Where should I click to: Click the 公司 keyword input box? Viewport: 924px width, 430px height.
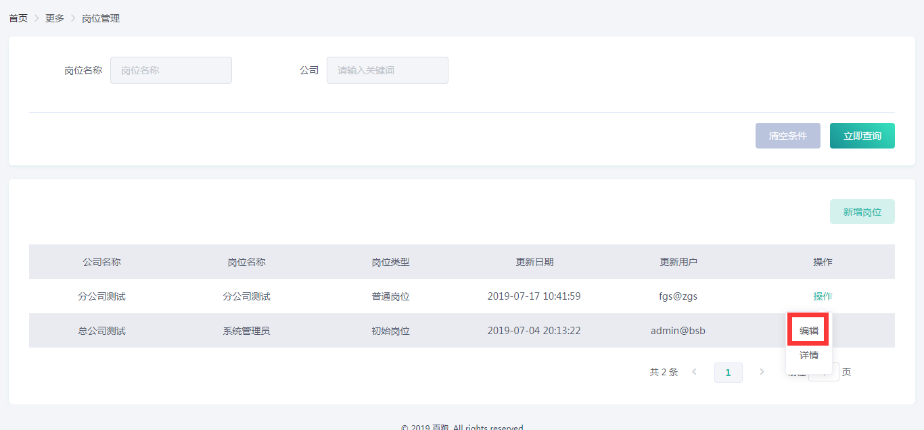click(x=387, y=70)
